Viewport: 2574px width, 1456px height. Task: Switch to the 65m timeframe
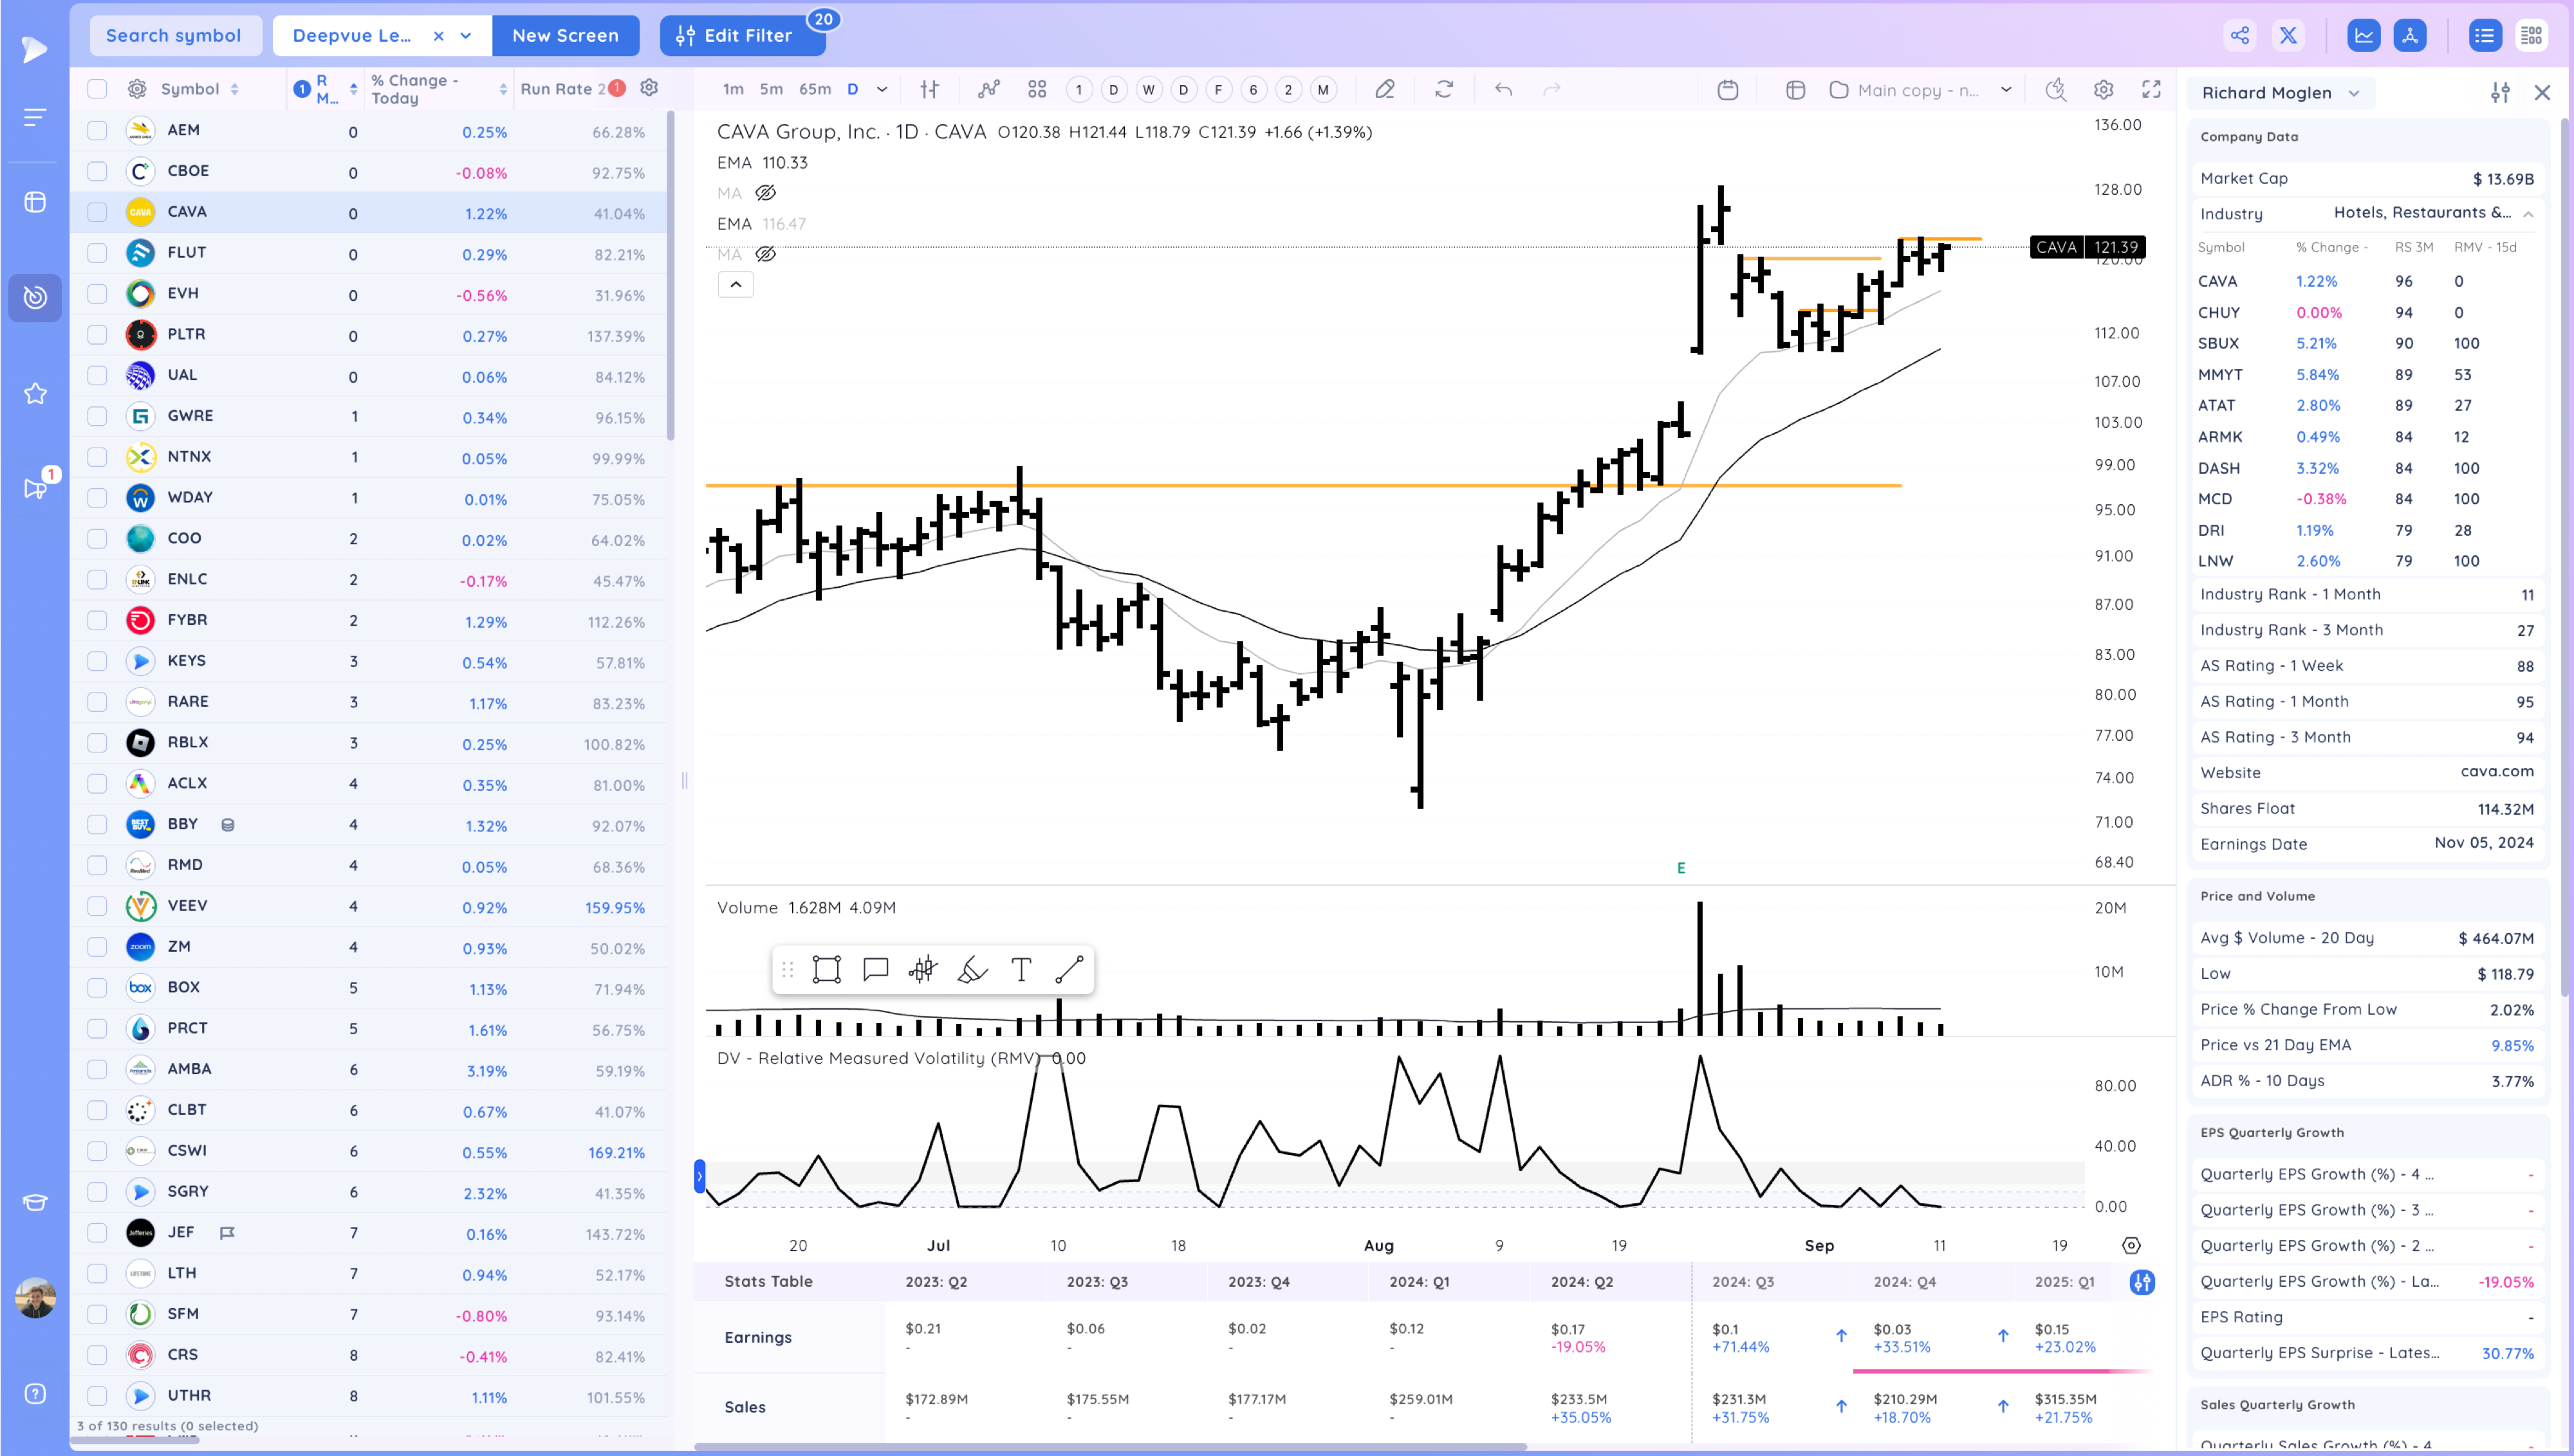814,90
